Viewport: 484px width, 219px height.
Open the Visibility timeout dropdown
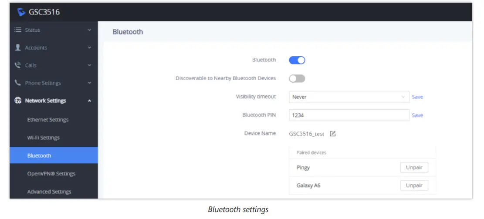pyautogui.click(x=349, y=97)
